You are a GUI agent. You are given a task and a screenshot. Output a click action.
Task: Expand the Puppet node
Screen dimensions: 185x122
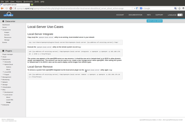(x=3, y=74)
